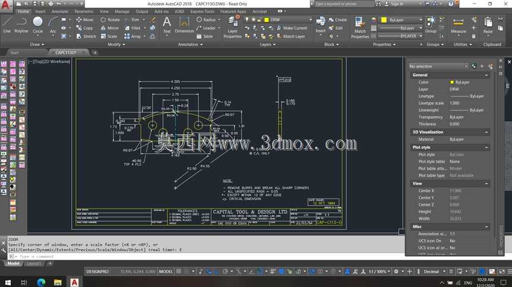Activate the Trim tool
The image size is (512, 287).
pyautogui.click(x=132, y=20)
